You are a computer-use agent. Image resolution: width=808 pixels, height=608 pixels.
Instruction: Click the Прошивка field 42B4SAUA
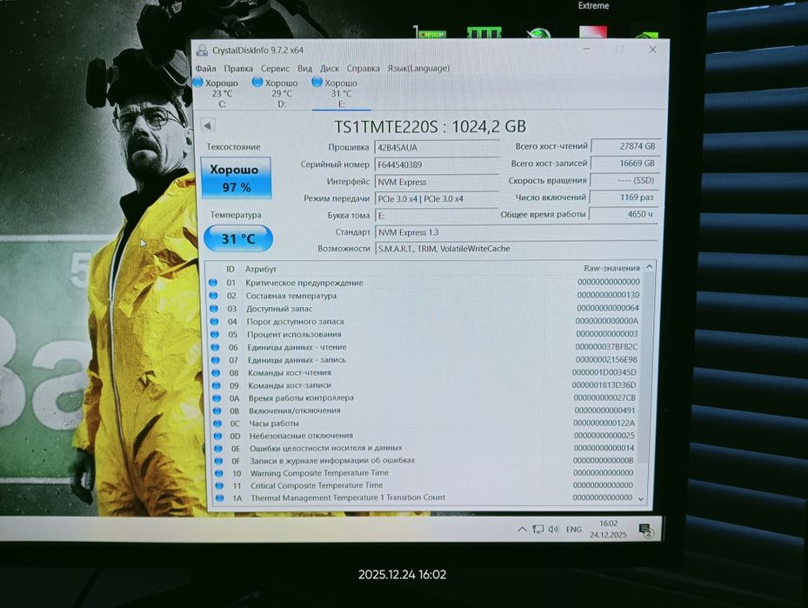(437, 147)
